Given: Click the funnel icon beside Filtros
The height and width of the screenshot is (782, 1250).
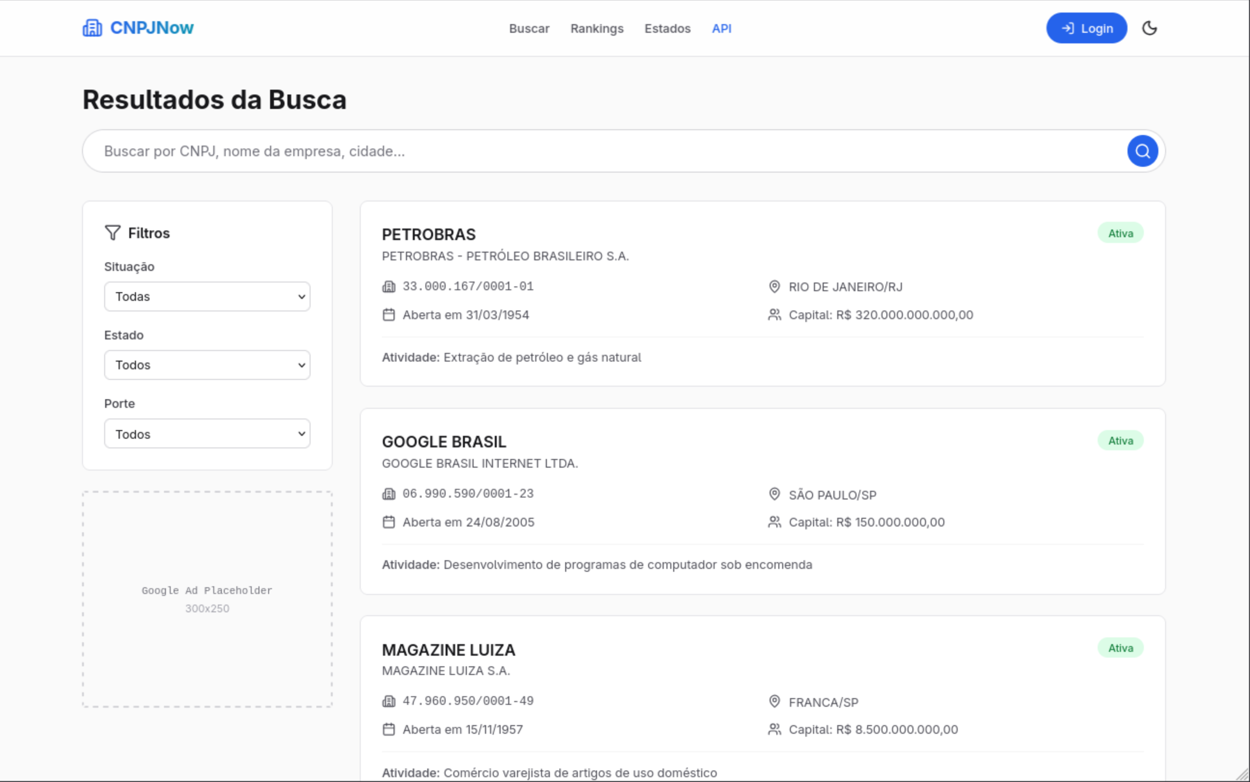Looking at the screenshot, I should [112, 233].
